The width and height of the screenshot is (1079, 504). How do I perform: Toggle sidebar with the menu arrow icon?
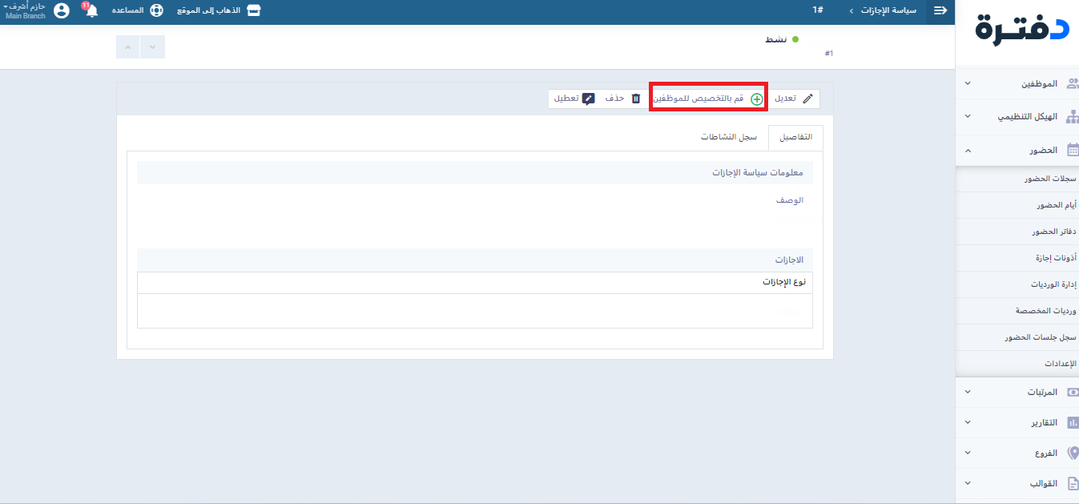pos(940,10)
